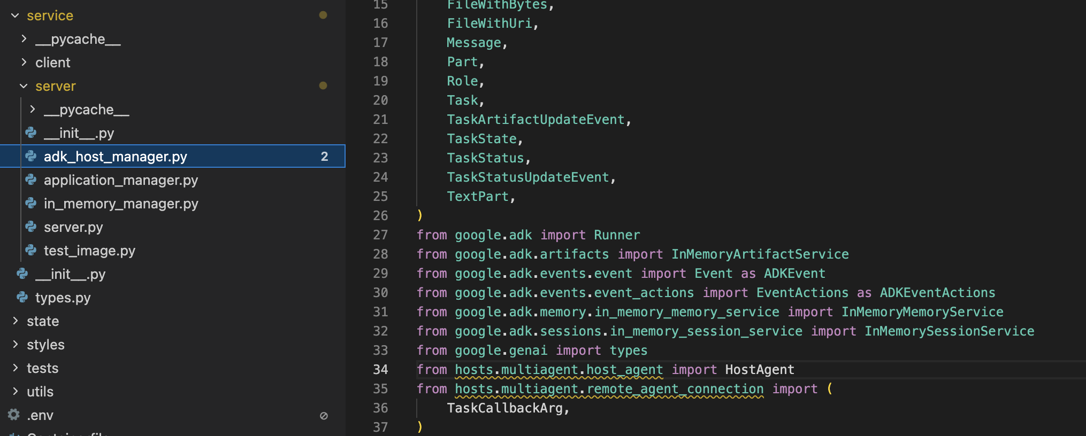Select the client folder label

[53, 63]
